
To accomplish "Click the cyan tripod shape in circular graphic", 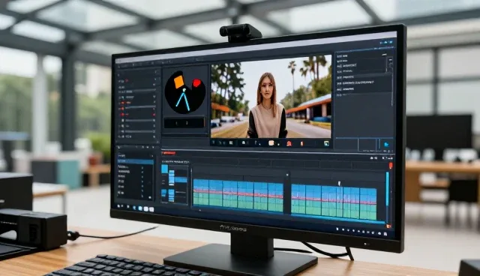I will pyautogui.click(x=183, y=100).
